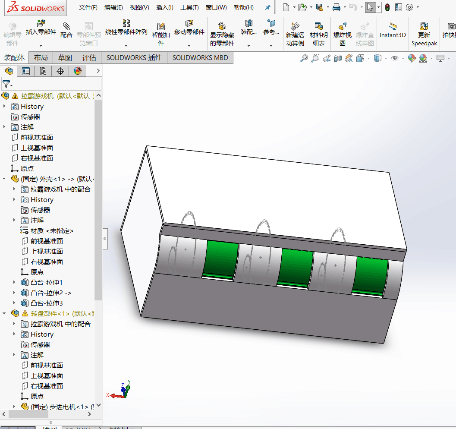Open the Insert Components dropdown arrow

tap(41, 46)
